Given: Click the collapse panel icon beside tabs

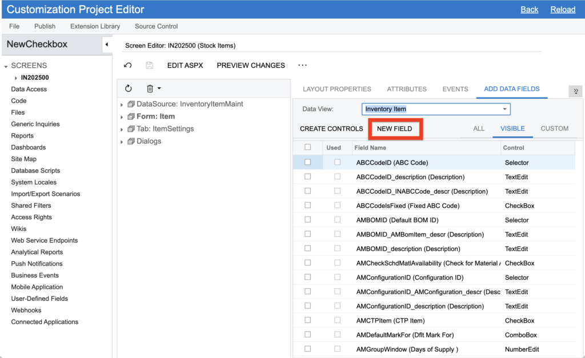Looking at the screenshot, I should [x=575, y=91].
